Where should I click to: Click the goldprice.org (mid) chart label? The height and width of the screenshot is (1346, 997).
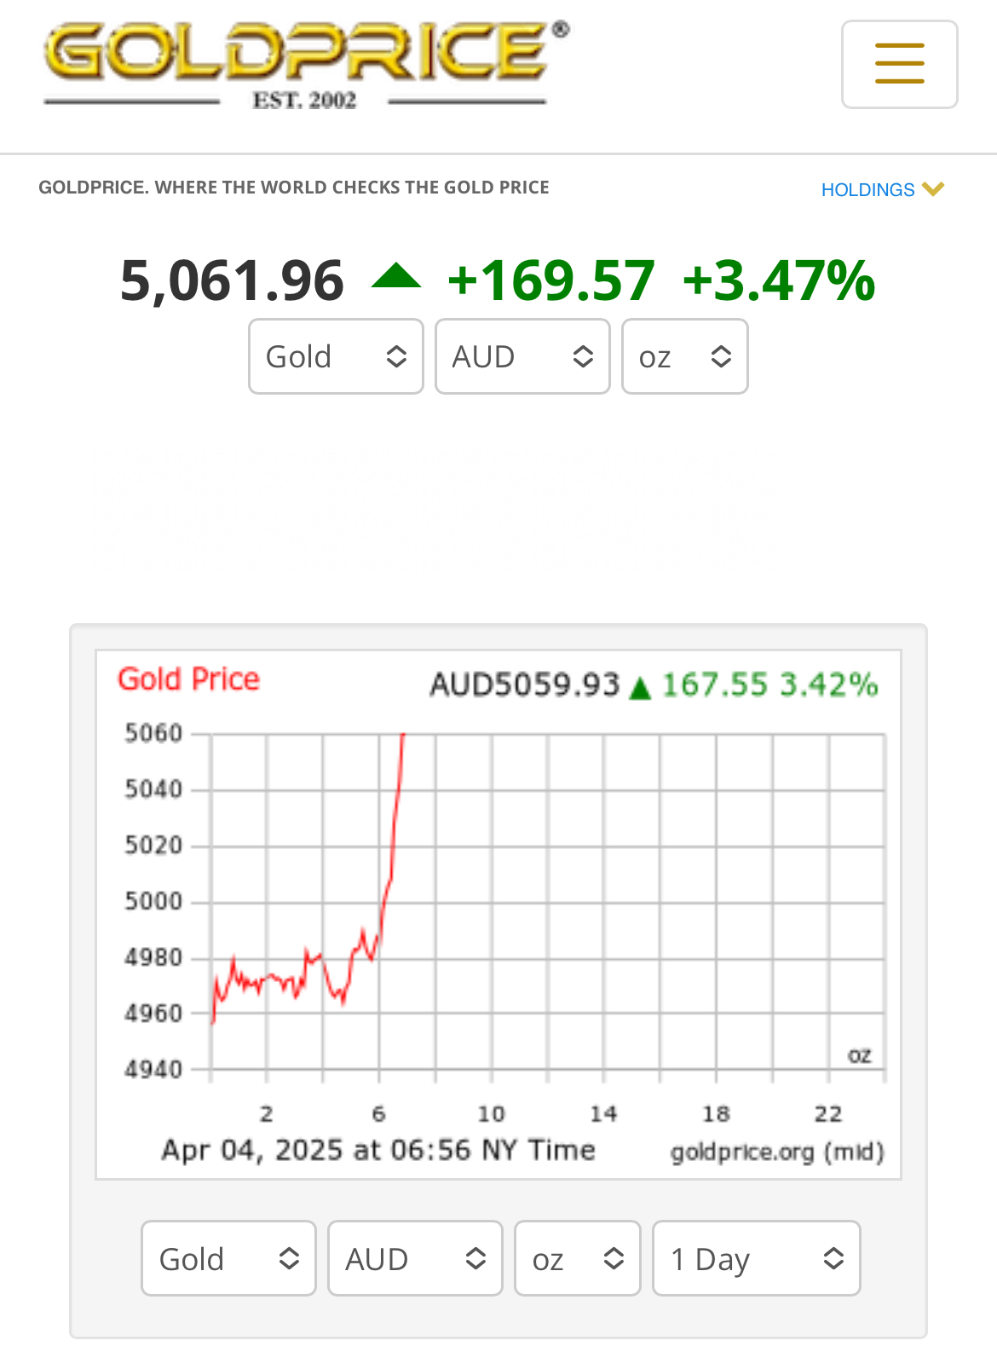pos(777,1152)
